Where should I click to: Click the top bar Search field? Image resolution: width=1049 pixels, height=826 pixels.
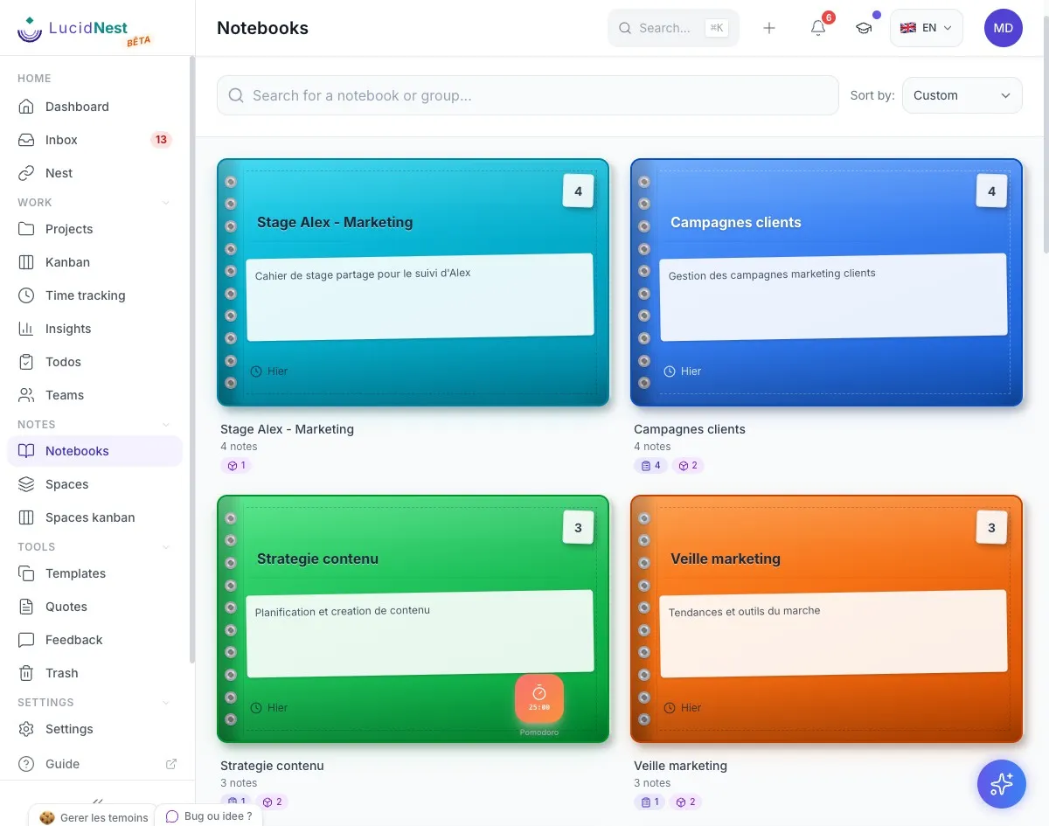(x=673, y=28)
